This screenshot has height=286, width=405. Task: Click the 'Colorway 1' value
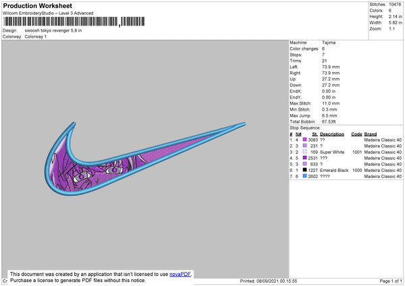click(x=36, y=36)
